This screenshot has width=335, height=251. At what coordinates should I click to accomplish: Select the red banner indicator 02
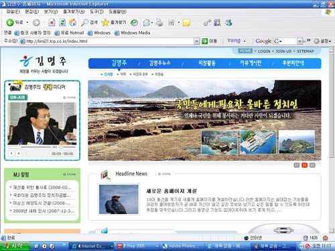click(304, 165)
